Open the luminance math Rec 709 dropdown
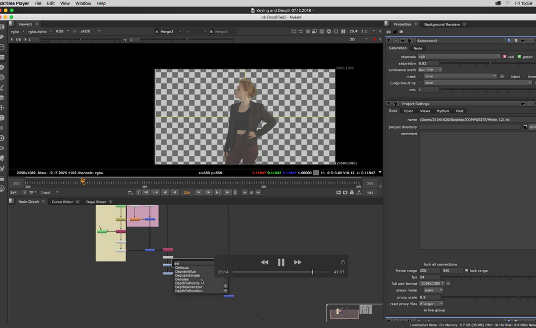The image size is (536, 328). (431, 69)
